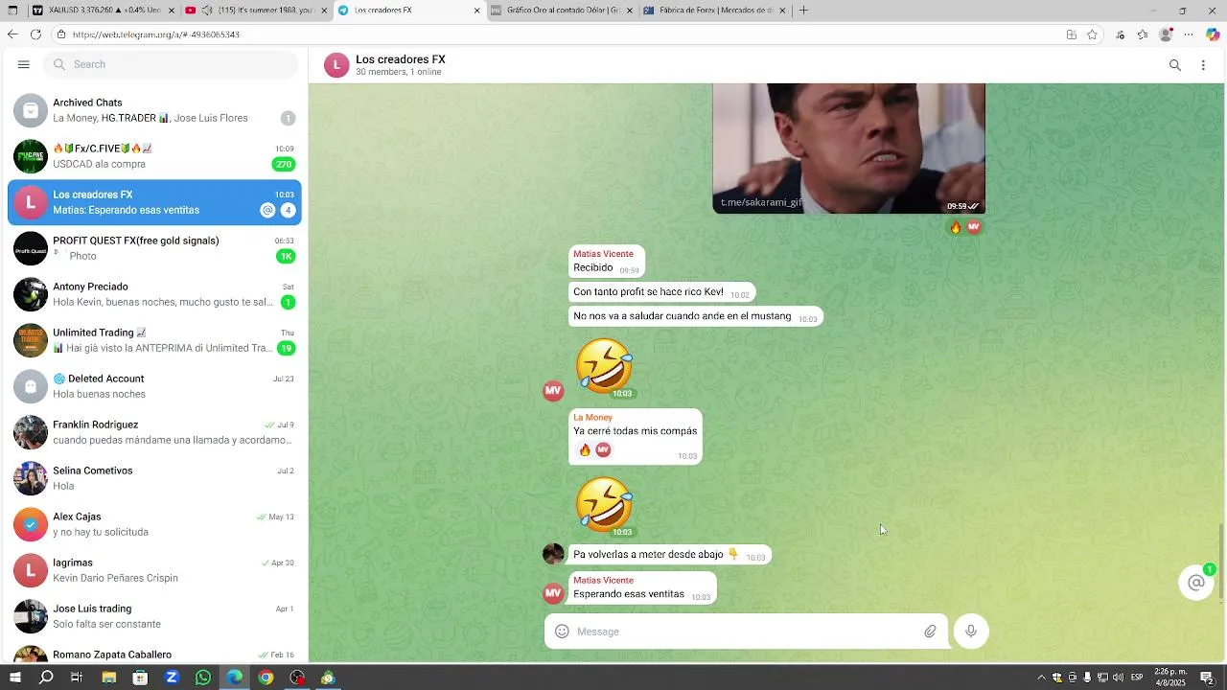
Task: Click 'Pa volverlas a meter desde abajo' message
Action: pyautogui.click(x=669, y=555)
